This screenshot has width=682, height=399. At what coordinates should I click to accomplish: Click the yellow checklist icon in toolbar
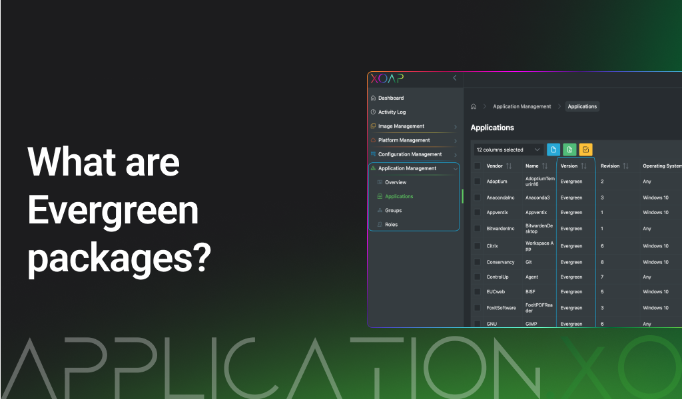coord(585,150)
